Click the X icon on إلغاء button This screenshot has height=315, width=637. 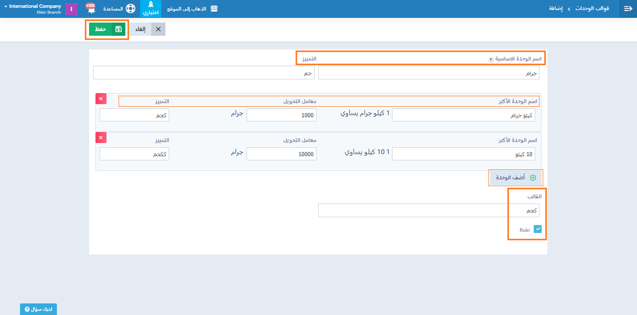pyautogui.click(x=158, y=29)
